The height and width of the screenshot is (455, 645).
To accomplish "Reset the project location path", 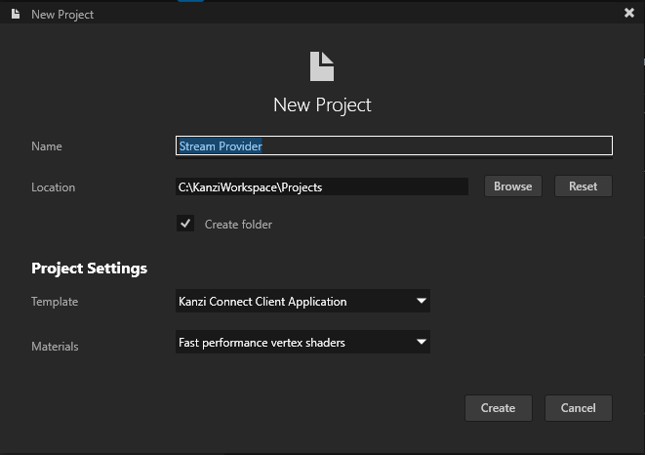I will click(583, 186).
